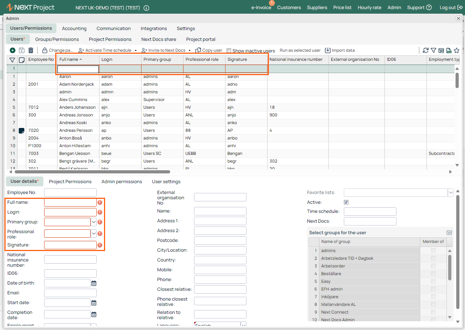Click Copy user icon button
This screenshot has height=330, width=465.
click(209, 50)
